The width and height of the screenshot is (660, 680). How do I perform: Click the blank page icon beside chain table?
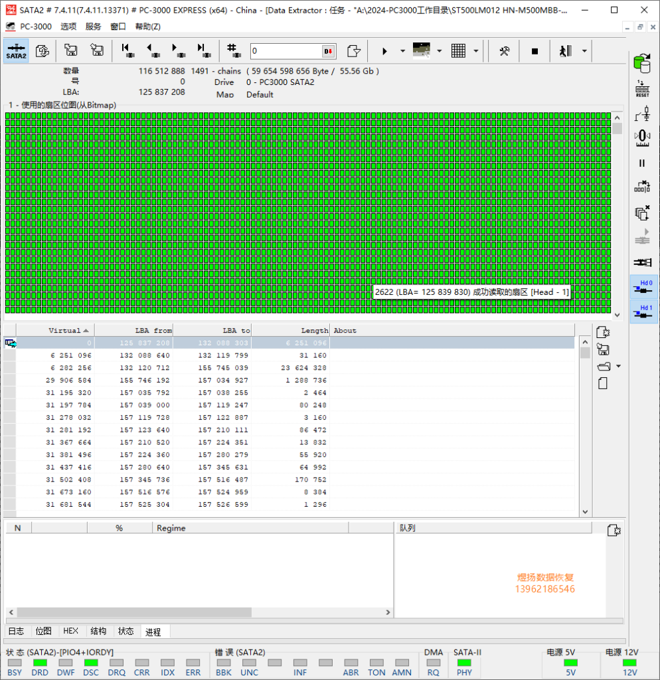(603, 383)
